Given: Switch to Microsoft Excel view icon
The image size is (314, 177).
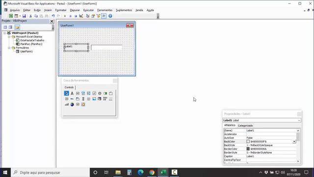Looking at the screenshot, I should [x=11, y=16].
